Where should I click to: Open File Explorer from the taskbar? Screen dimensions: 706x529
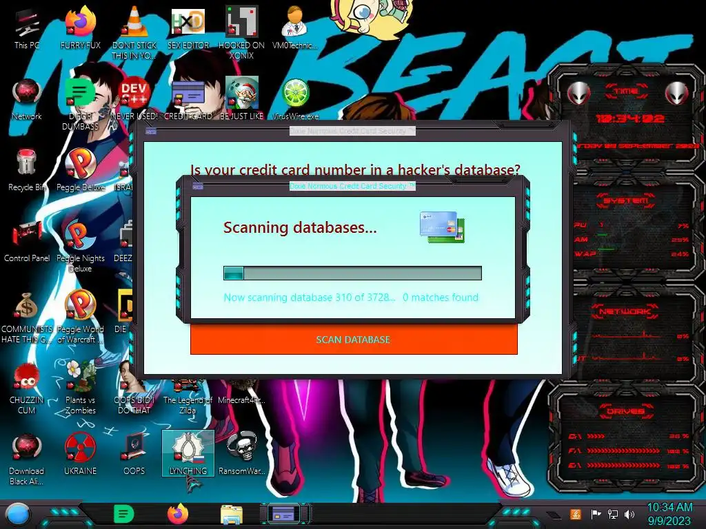232,515
